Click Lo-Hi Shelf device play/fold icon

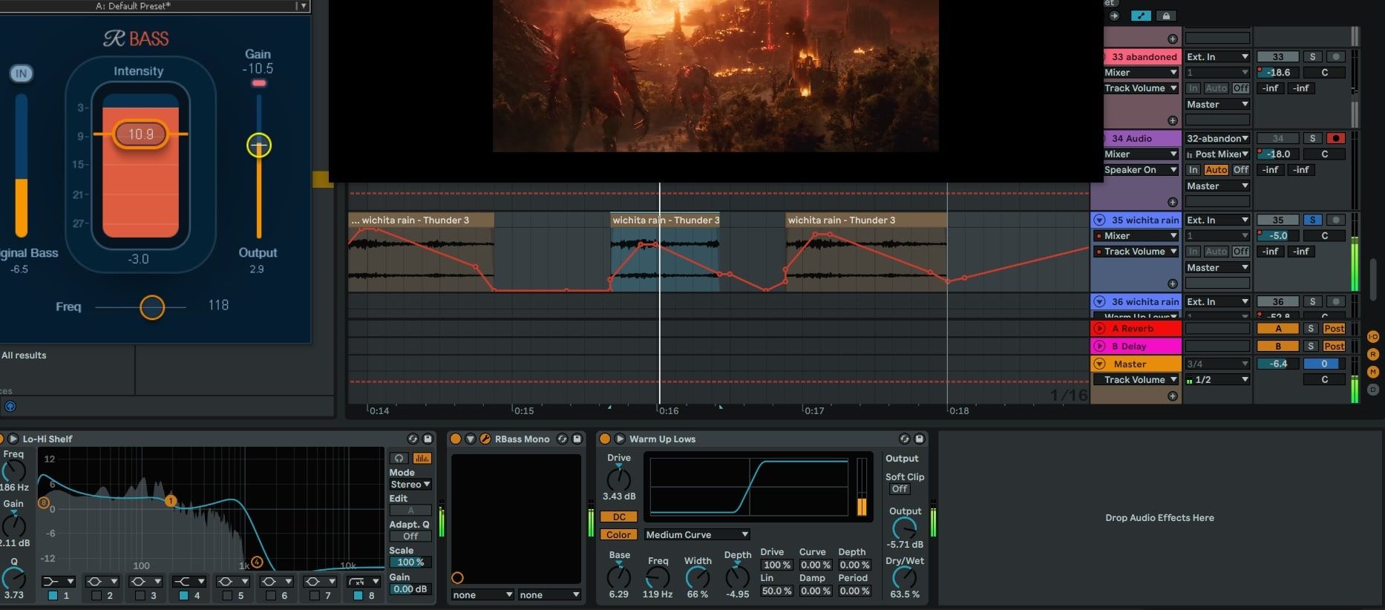[13, 439]
